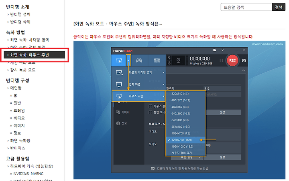Viewport: 289px width, 181px height.
Task: Open 반디픽스 sidebar link
Action: coord(18,148)
